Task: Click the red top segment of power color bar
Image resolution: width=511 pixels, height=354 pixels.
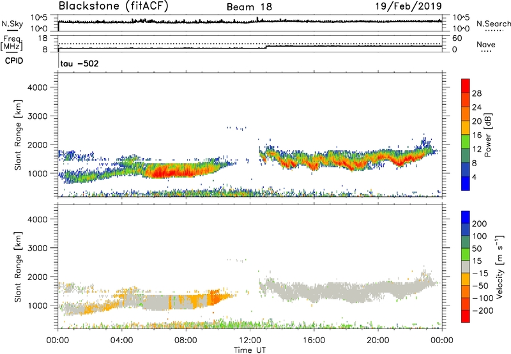Action: [x=466, y=86]
